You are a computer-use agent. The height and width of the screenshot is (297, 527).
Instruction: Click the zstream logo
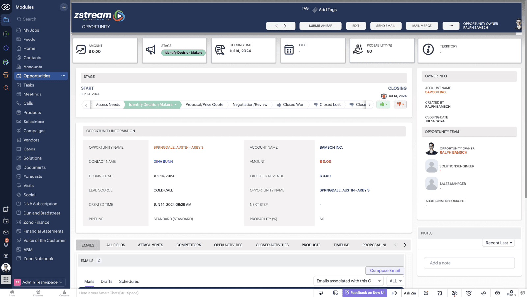pyautogui.click(x=99, y=15)
